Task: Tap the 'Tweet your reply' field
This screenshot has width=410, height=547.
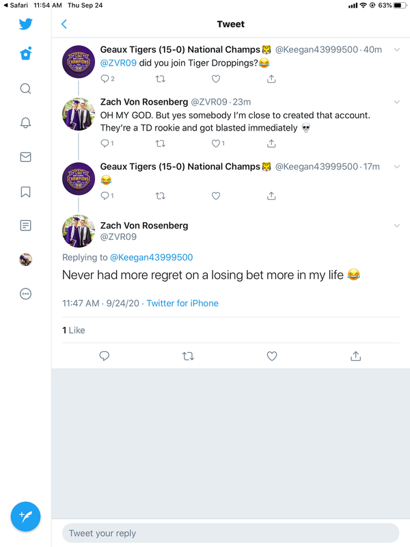Action: coord(230,533)
